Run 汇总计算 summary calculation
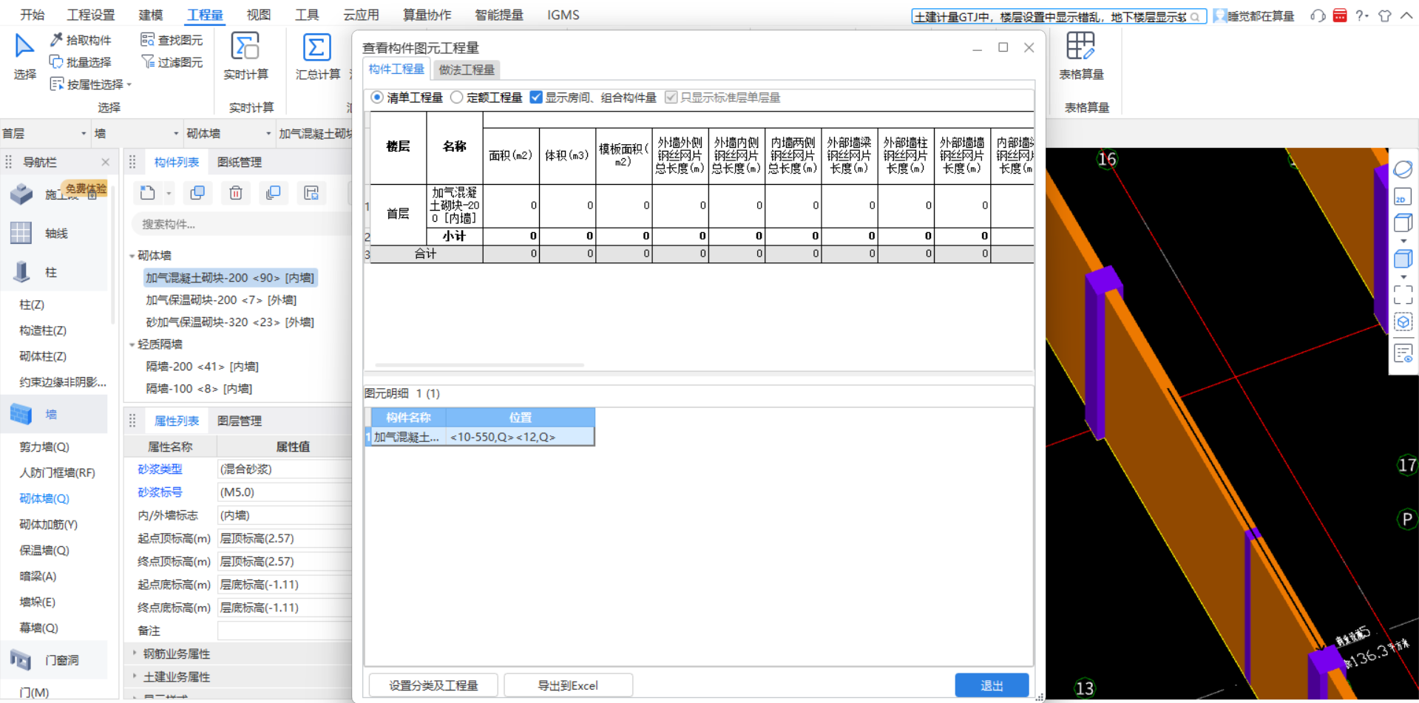The image size is (1419, 703). (318, 56)
